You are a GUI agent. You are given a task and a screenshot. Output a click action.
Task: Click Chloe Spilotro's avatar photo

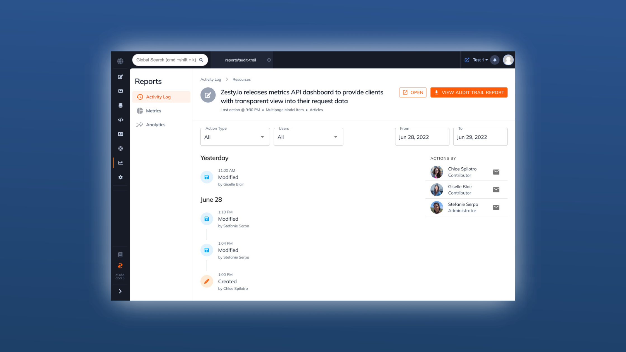[437, 172]
